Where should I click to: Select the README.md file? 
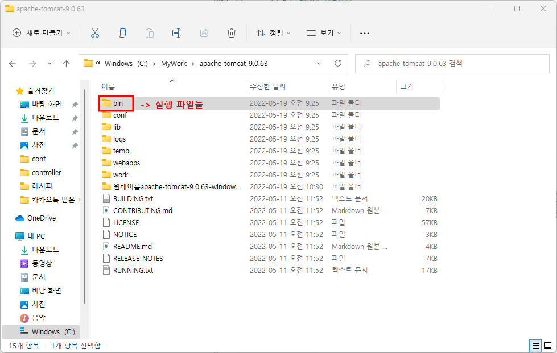[269, 247]
